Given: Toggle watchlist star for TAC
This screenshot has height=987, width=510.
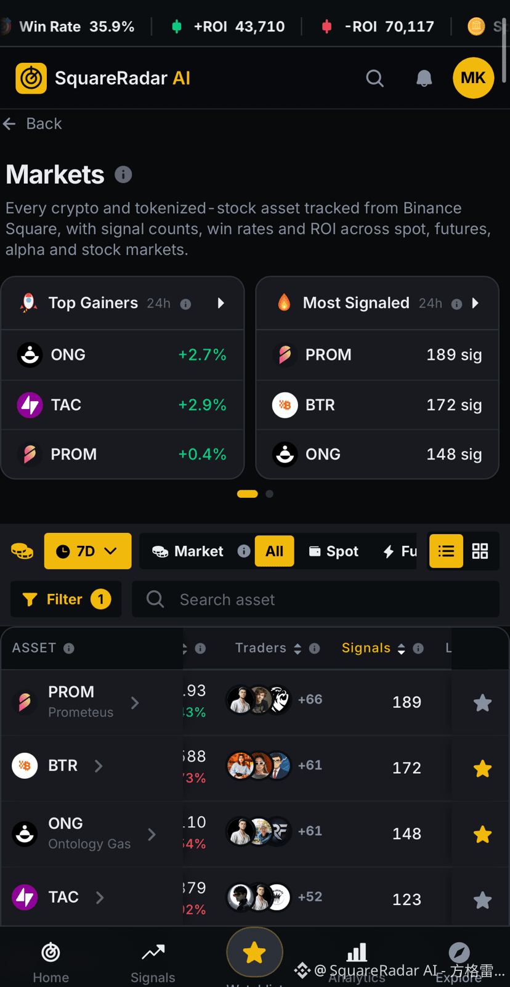Looking at the screenshot, I should [482, 900].
